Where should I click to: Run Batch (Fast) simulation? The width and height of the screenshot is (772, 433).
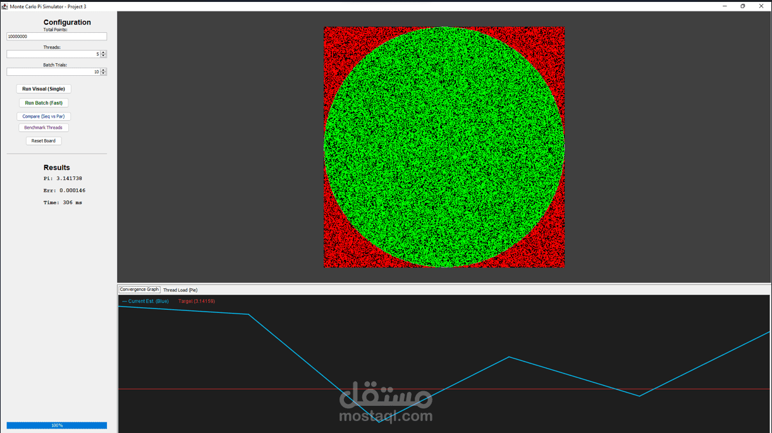[43, 102]
